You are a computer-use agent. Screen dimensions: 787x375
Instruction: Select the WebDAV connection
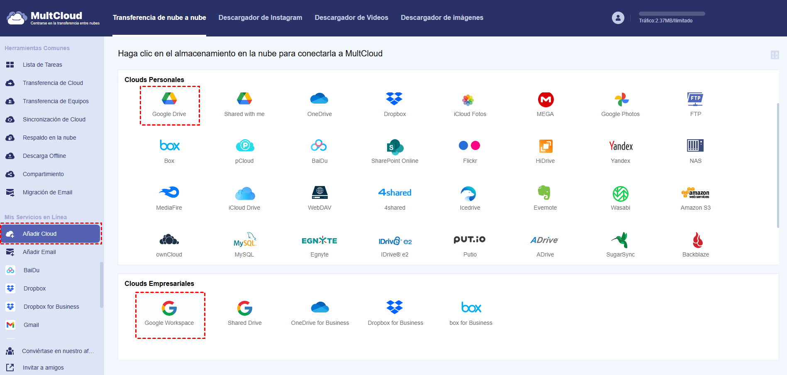click(x=319, y=198)
